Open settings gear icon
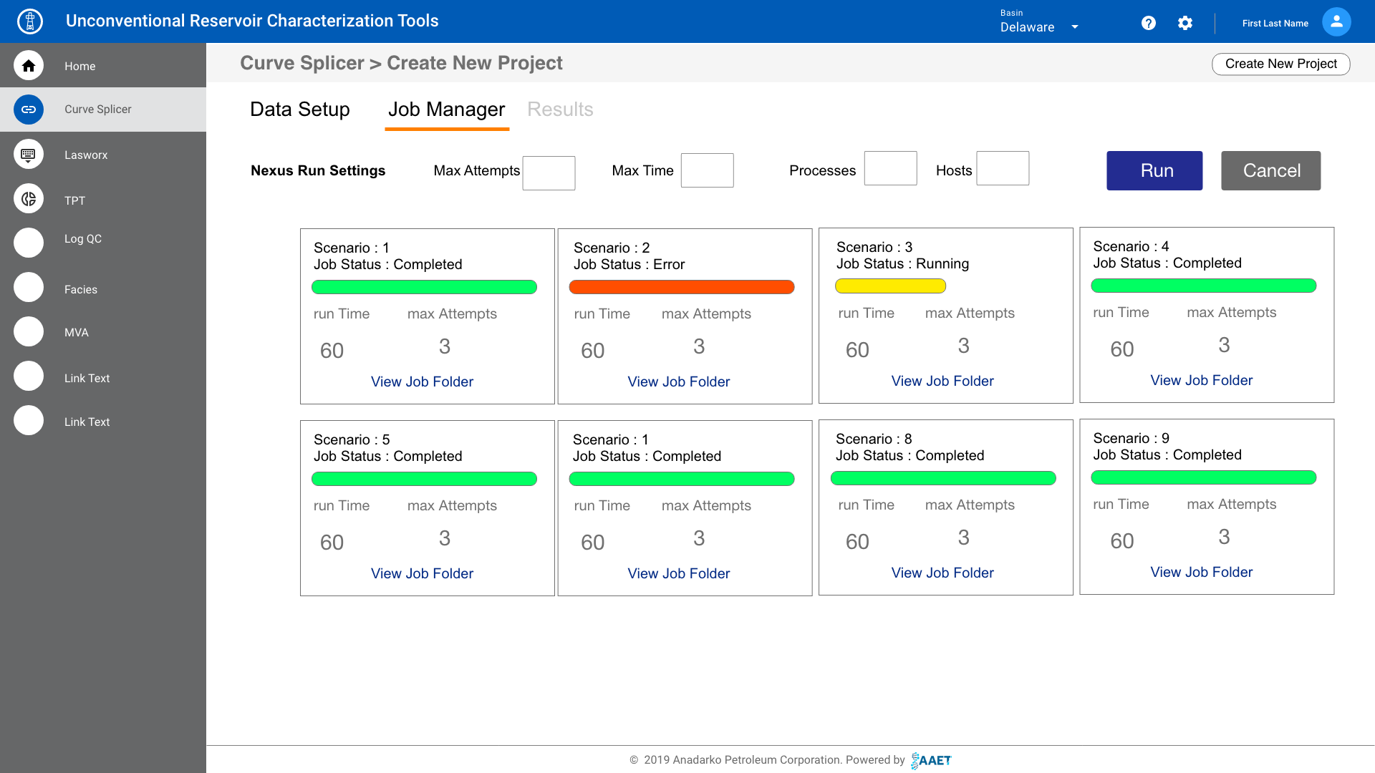 (x=1185, y=23)
